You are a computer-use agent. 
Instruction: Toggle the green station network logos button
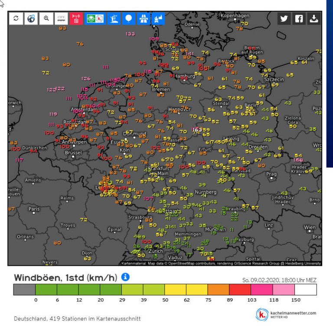tap(95, 19)
